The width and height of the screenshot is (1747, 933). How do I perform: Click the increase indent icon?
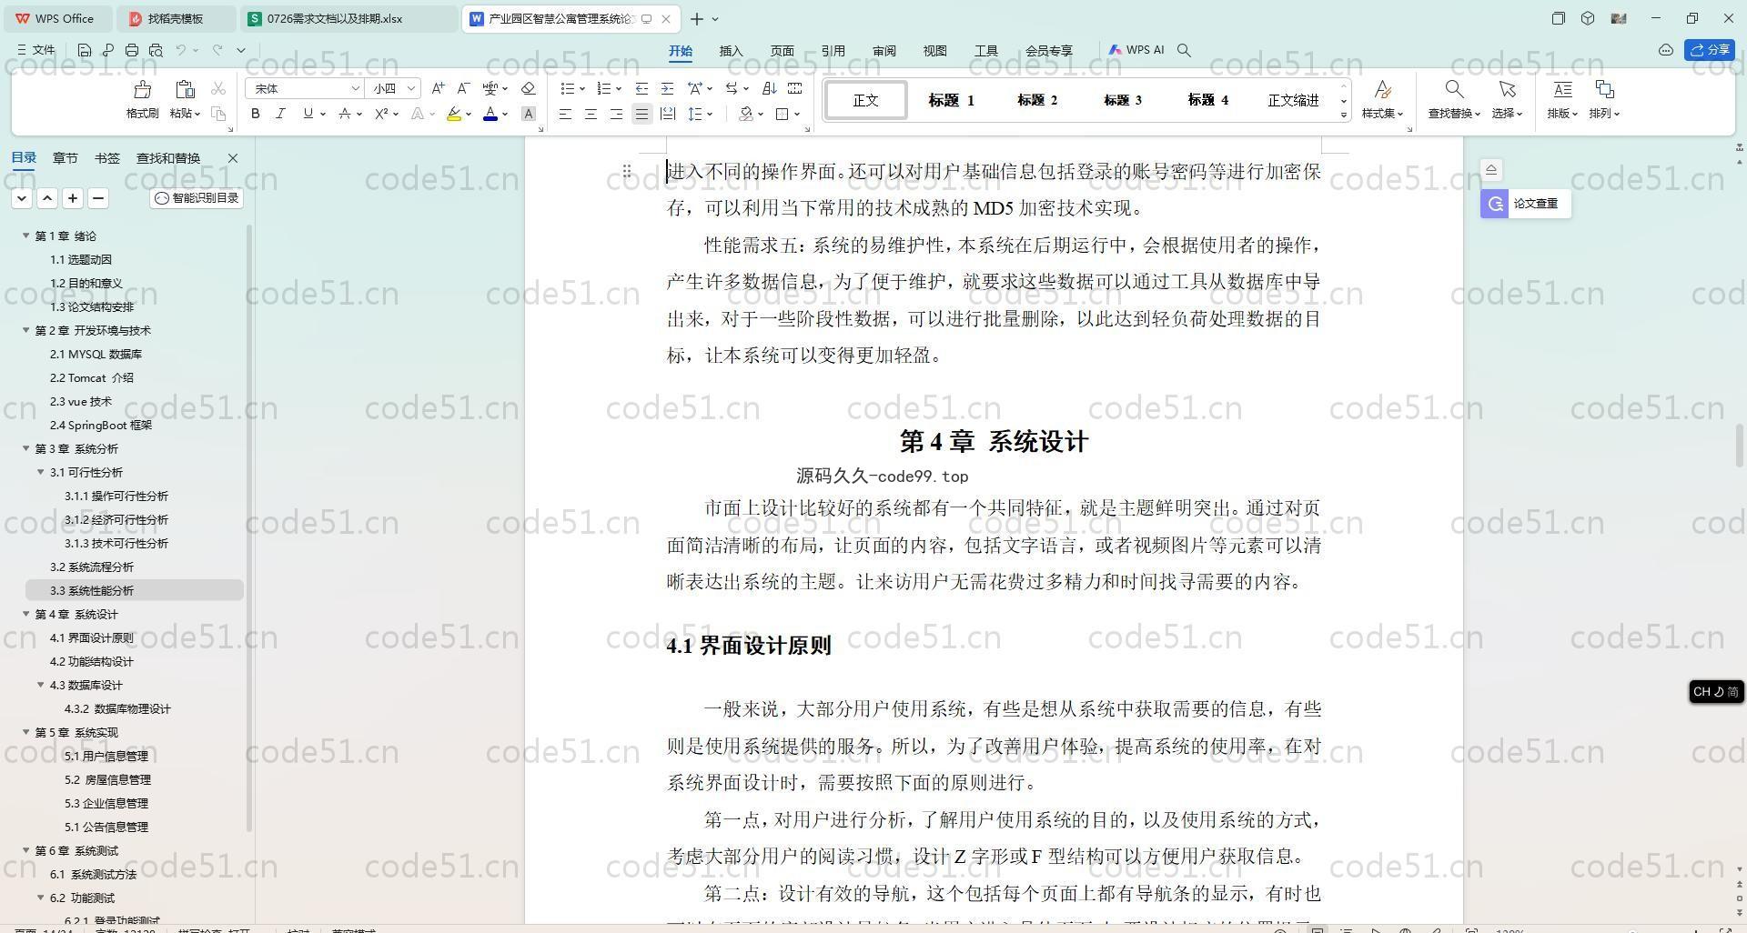pyautogui.click(x=667, y=88)
